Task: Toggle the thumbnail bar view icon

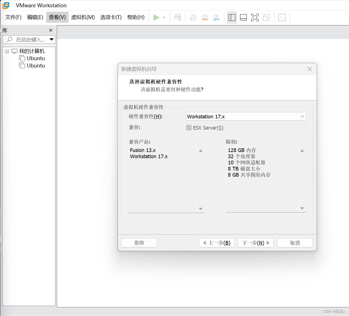Action: (x=243, y=17)
